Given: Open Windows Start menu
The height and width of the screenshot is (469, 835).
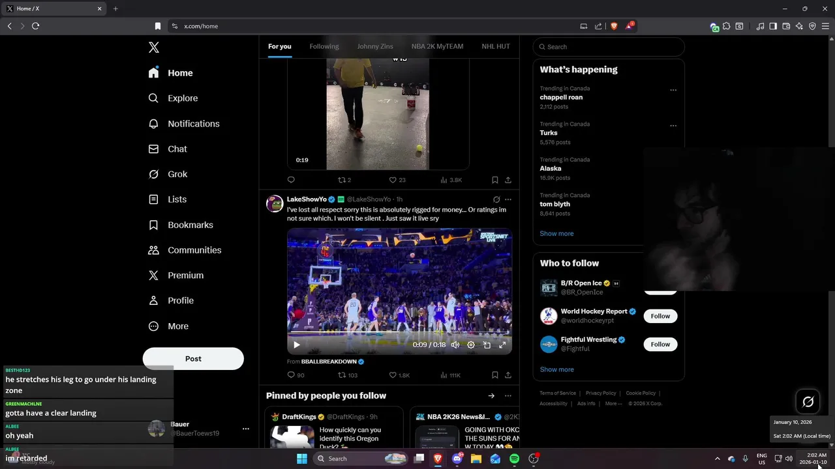Looking at the screenshot, I should (302, 459).
